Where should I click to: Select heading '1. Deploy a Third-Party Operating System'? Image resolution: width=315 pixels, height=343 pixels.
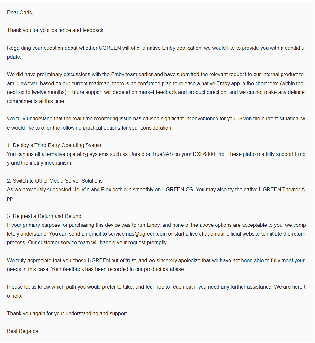55,145
